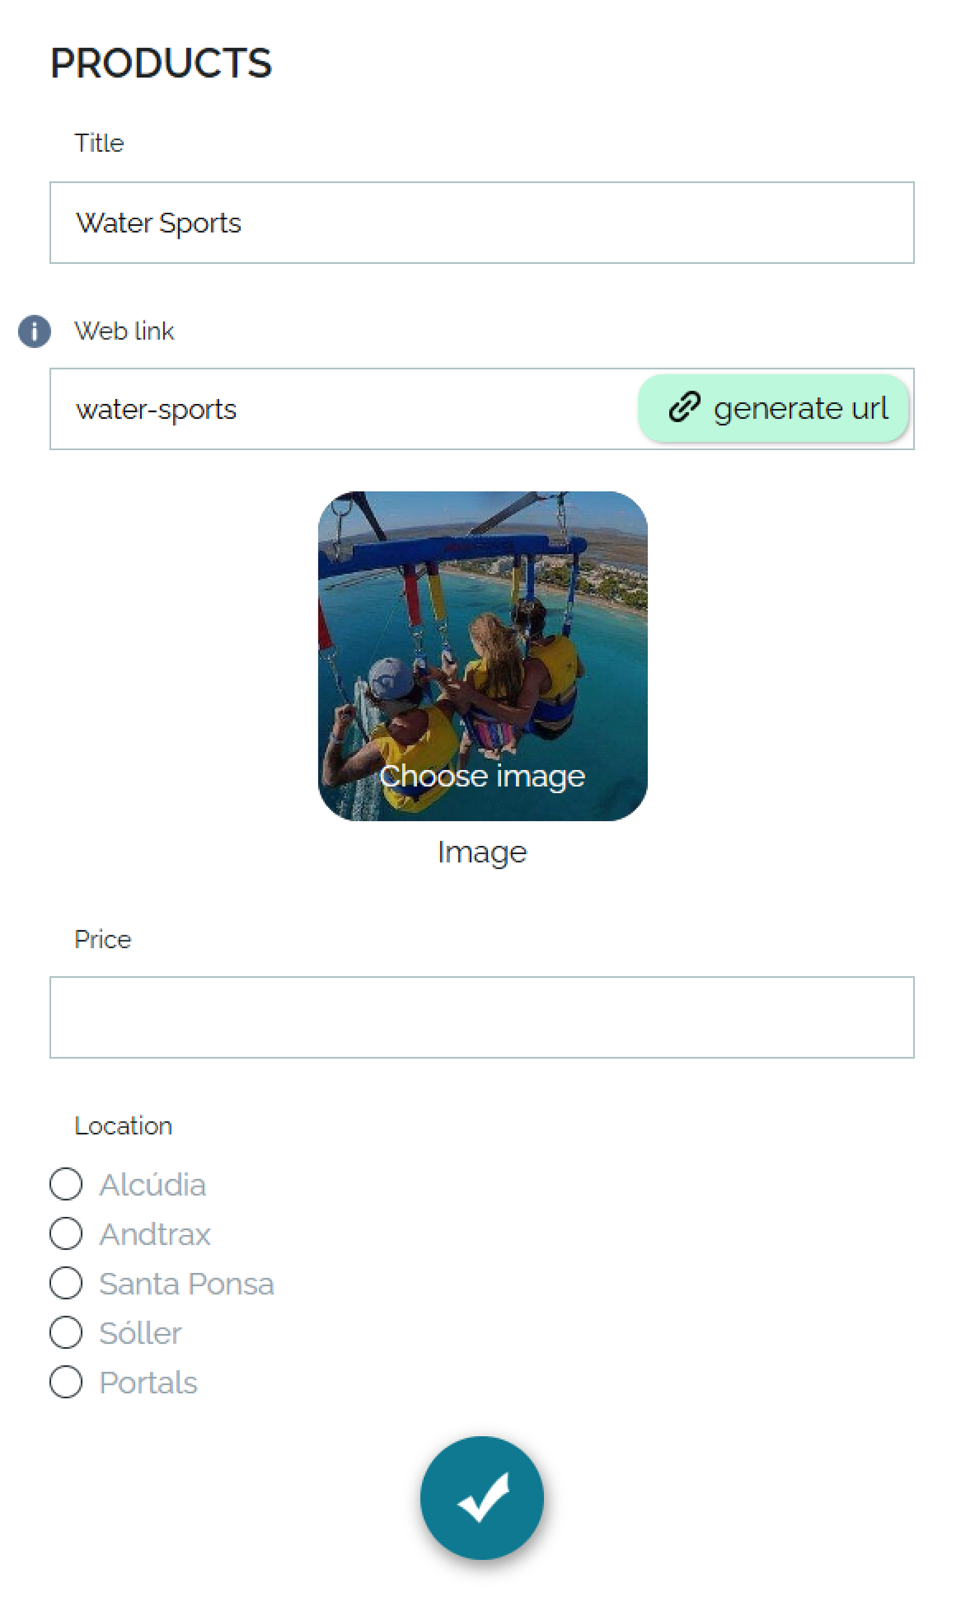Click the Web link field label
The width and height of the screenshot is (961, 1611).
[x=124, y=331]
